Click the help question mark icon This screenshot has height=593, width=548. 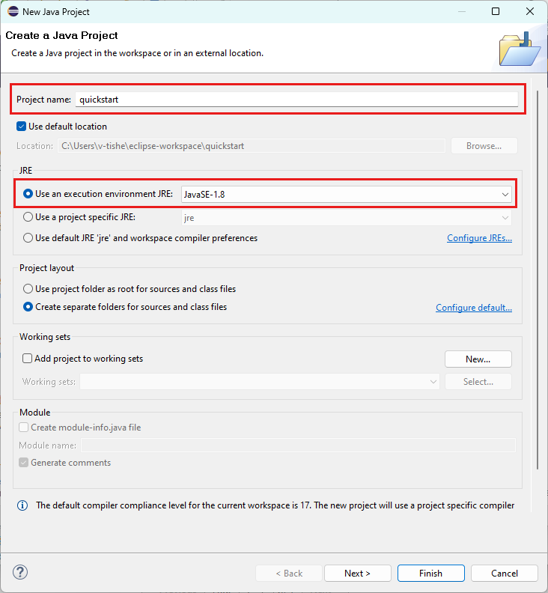pos(20,572)
